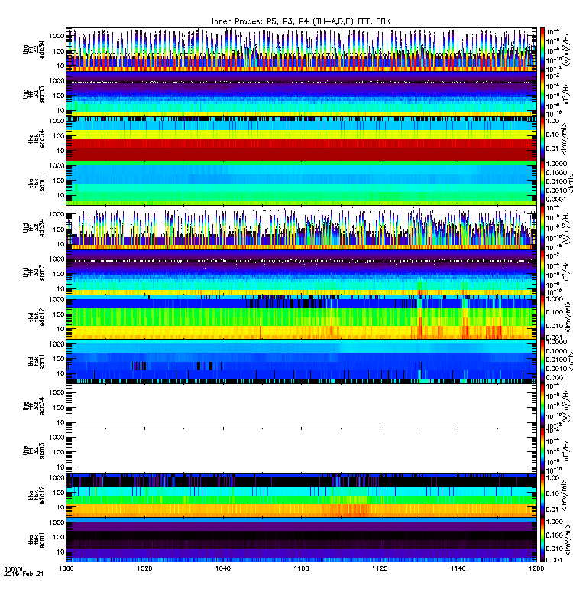Click the 'the fff 32 scm3' panel label
This screenshot has width=573, height=612.
[34, 451]
